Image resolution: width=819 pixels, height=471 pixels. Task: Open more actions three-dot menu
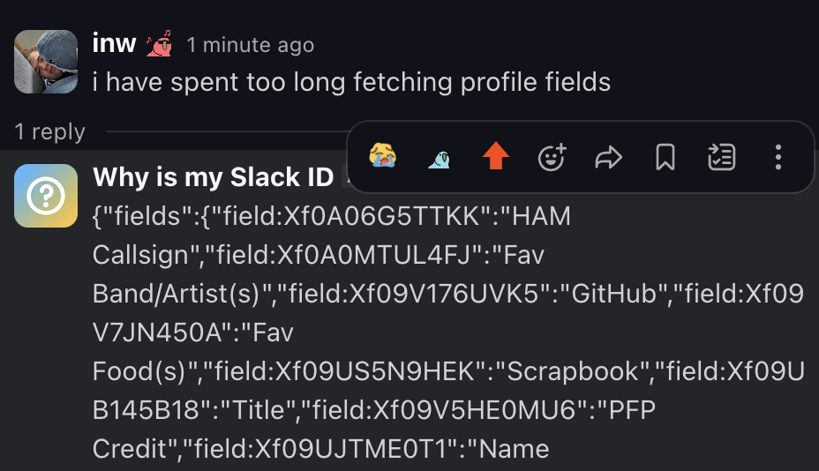[x=778, y=157]
